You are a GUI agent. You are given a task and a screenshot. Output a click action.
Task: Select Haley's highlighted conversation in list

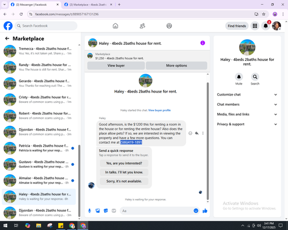[39, 197]
